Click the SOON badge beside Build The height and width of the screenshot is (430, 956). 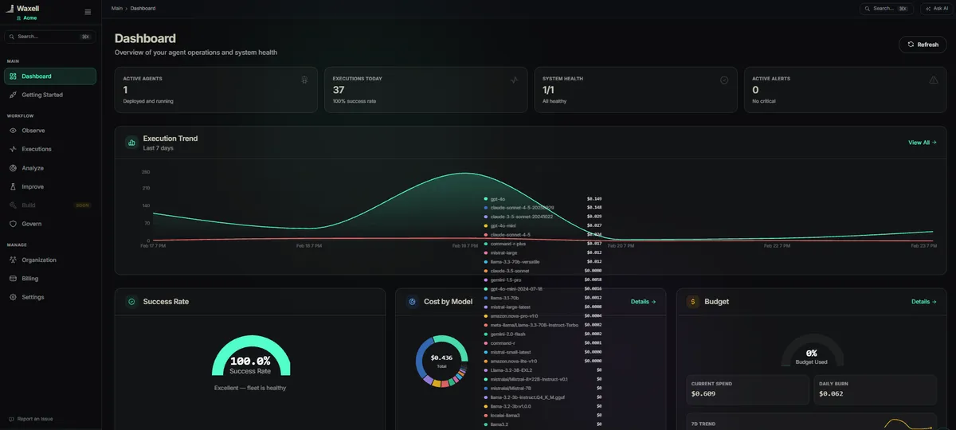[82, 205]
